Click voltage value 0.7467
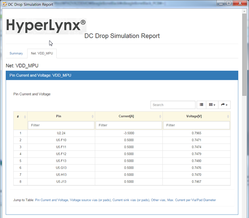The height and width of the screenshot is (218, 249). 196,182
